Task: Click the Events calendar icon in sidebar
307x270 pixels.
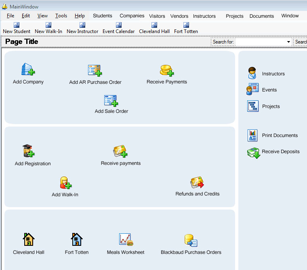Action: click(x=252, y=89)
